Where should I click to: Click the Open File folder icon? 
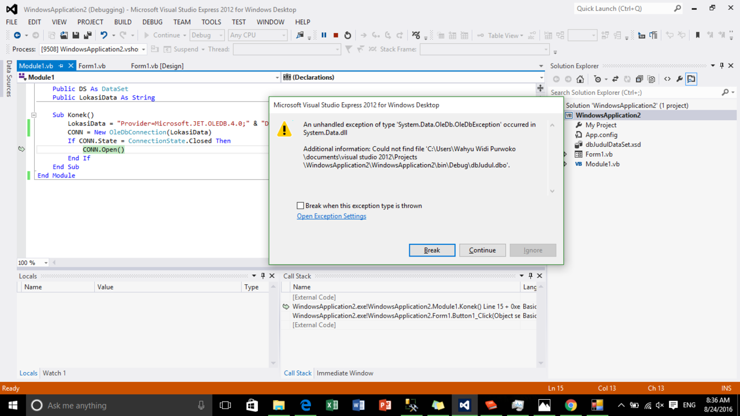(64, 35)
